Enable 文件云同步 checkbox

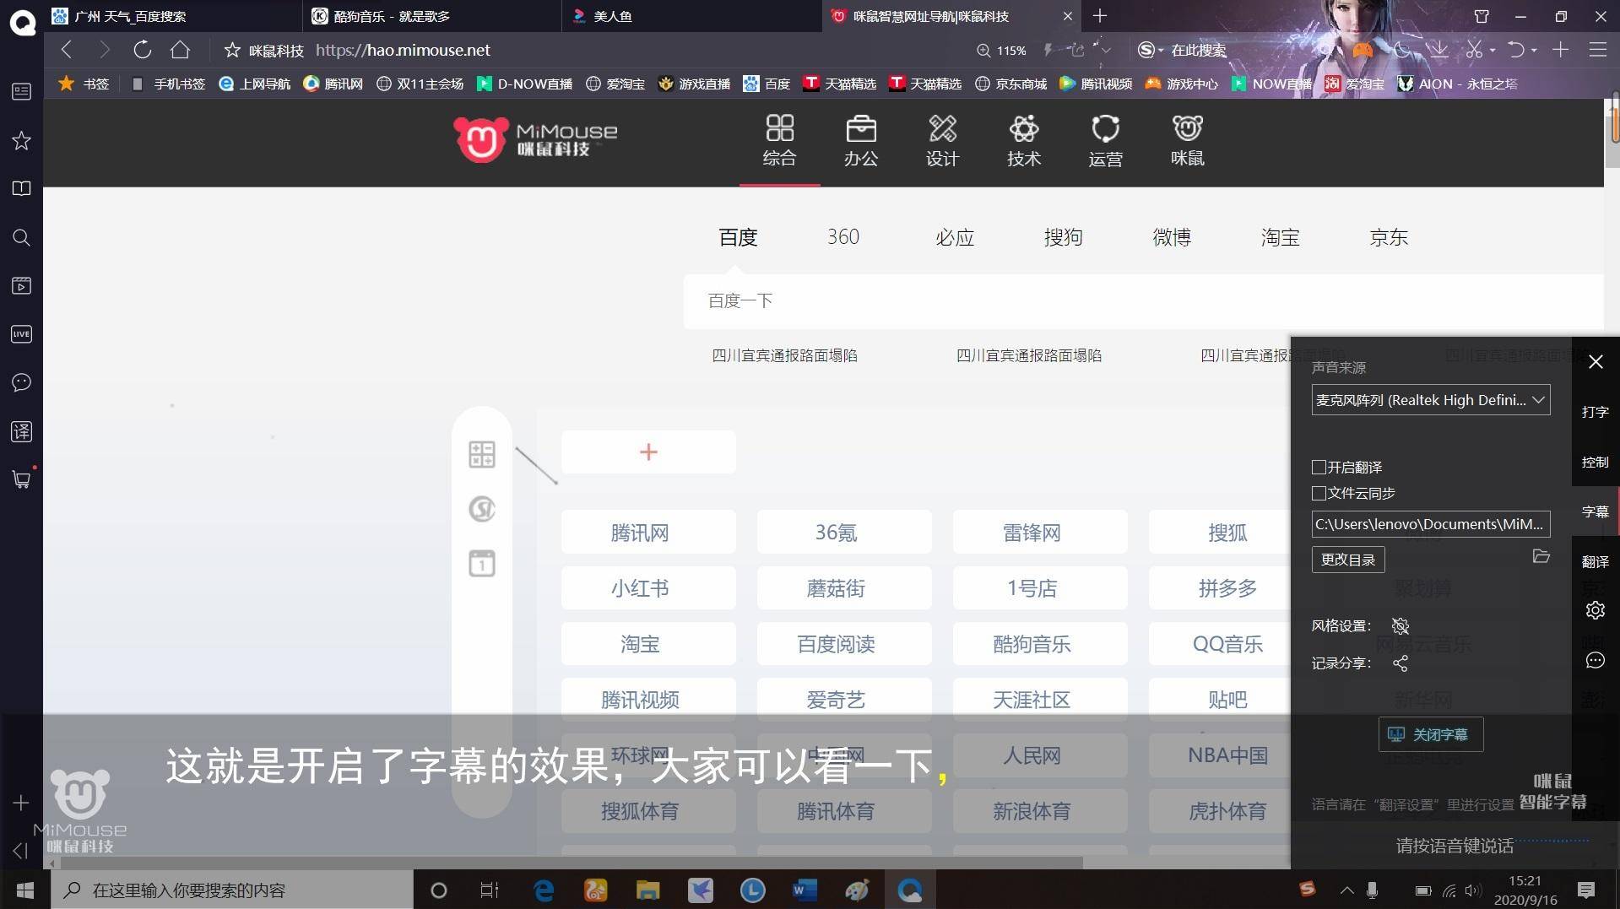pos(1319,493)
